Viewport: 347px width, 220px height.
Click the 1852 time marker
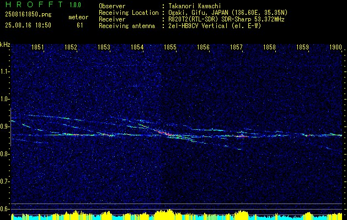click(x=71, y=47)
